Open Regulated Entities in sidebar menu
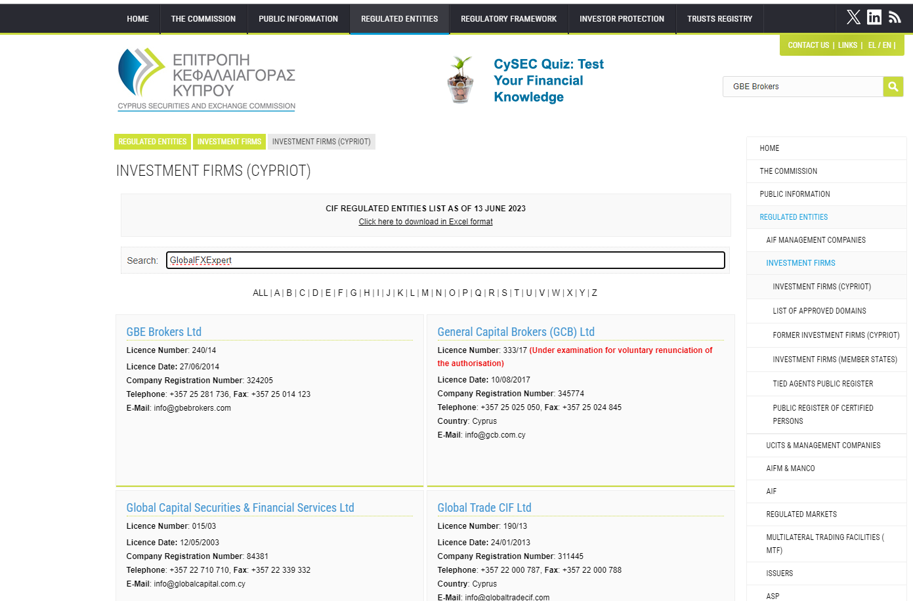 point(826,217)
